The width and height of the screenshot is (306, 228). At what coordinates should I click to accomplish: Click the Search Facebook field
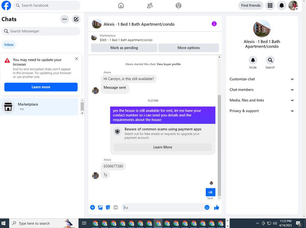tap(47, 6)
